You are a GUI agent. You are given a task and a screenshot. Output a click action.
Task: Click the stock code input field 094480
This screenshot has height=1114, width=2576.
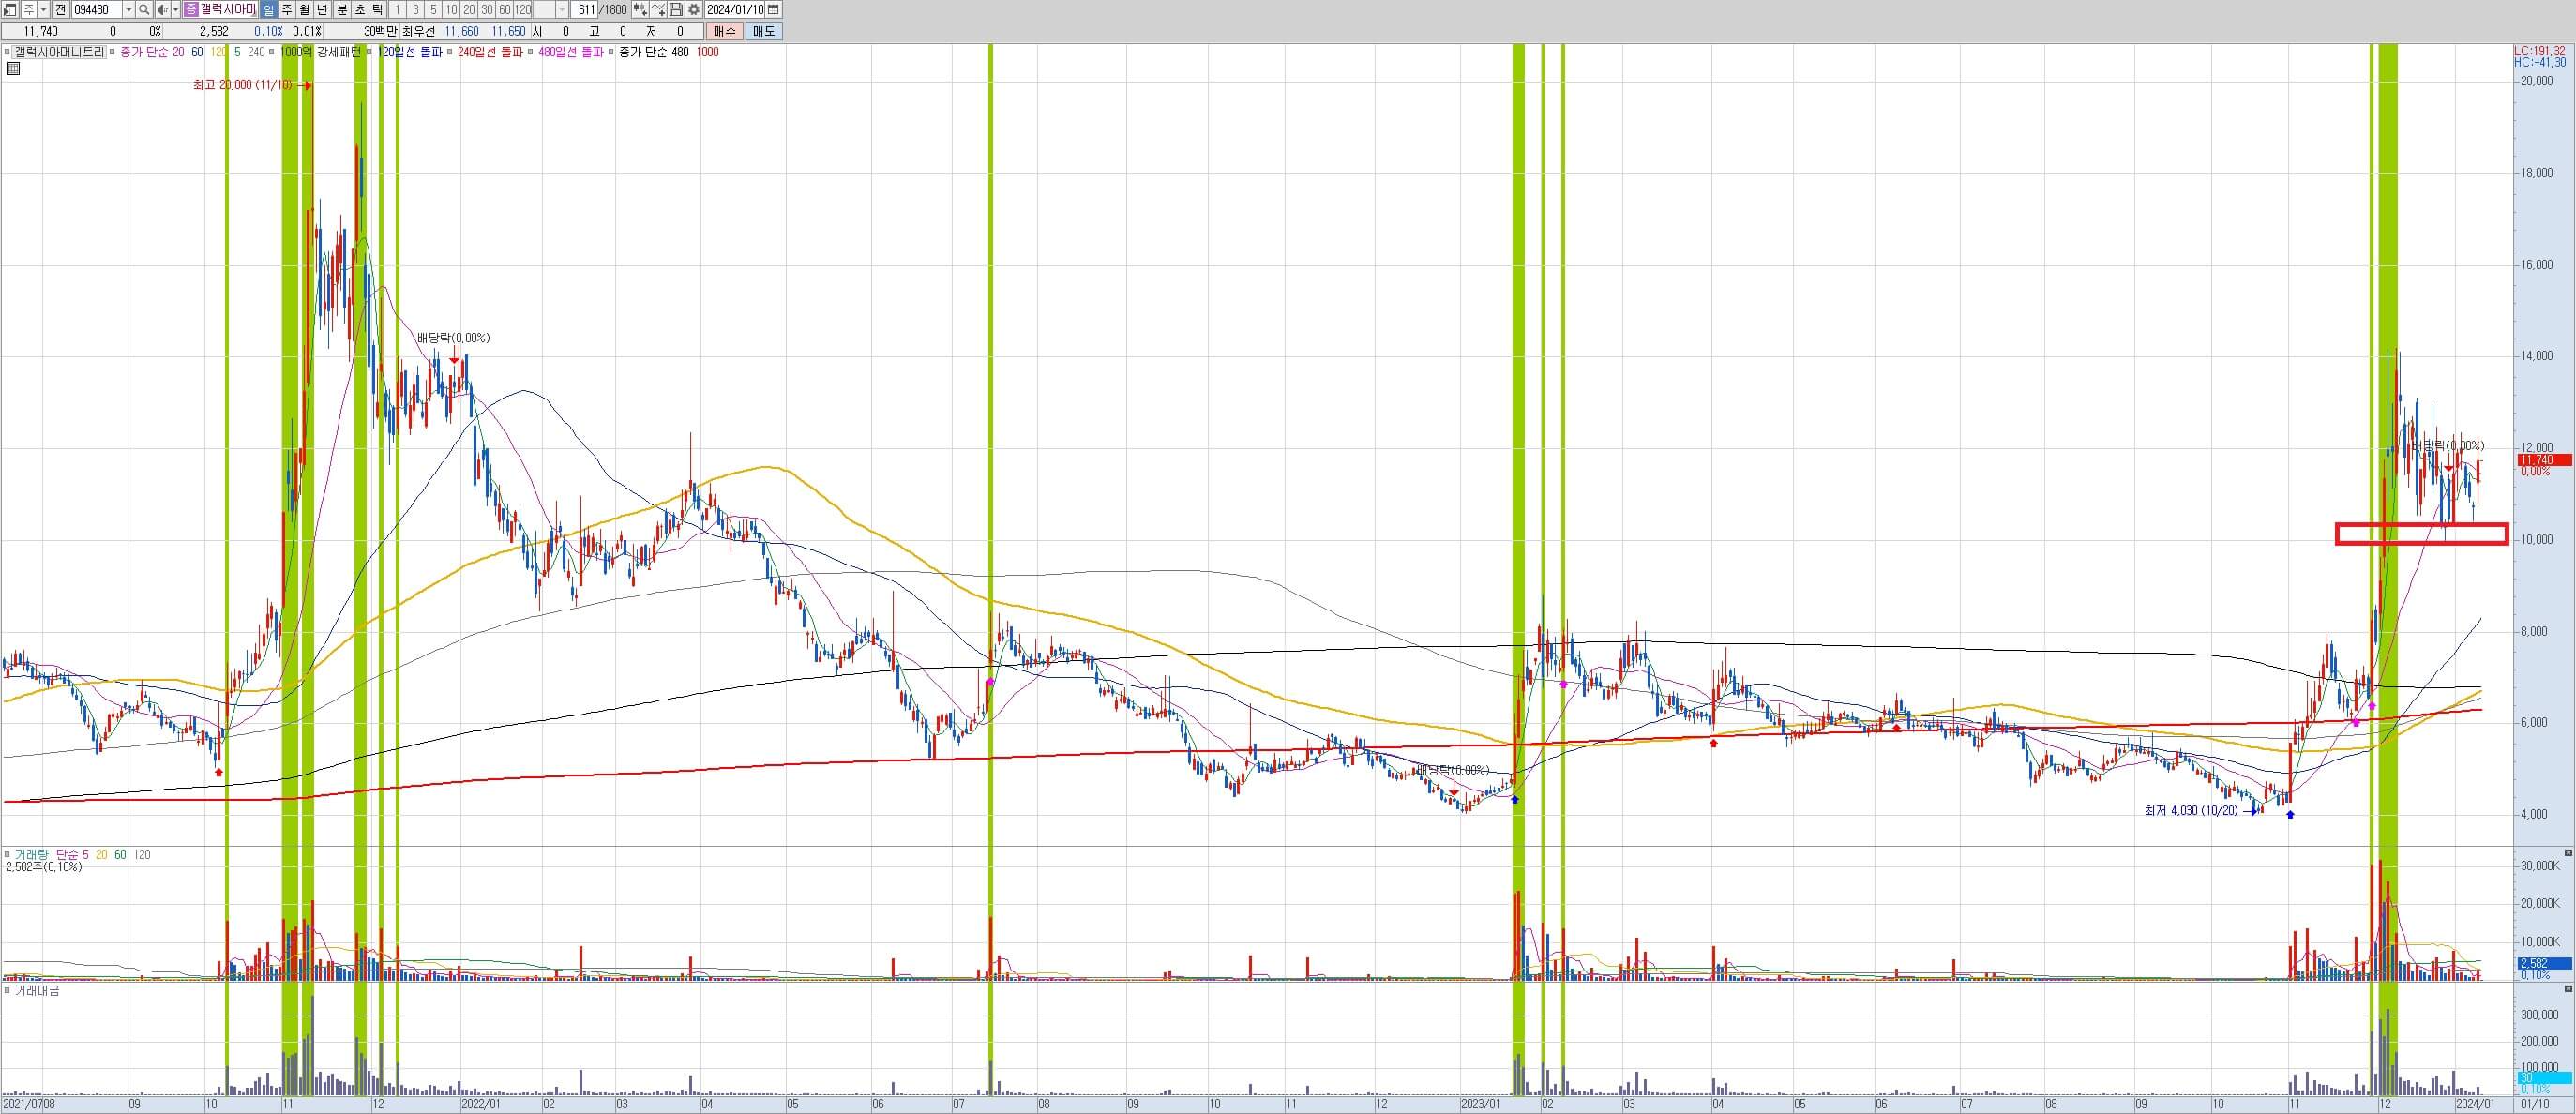tap(97, 9)
